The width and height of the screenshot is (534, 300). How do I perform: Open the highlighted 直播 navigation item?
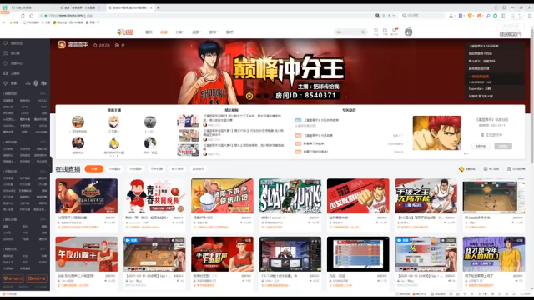click(x=164, y=32)
